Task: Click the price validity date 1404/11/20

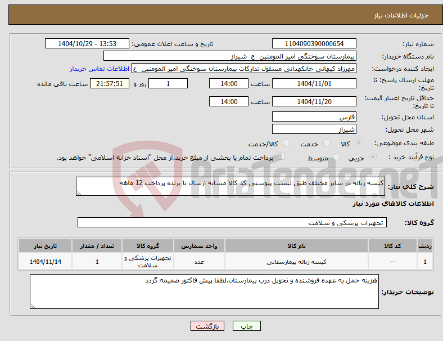Action: 314,101
